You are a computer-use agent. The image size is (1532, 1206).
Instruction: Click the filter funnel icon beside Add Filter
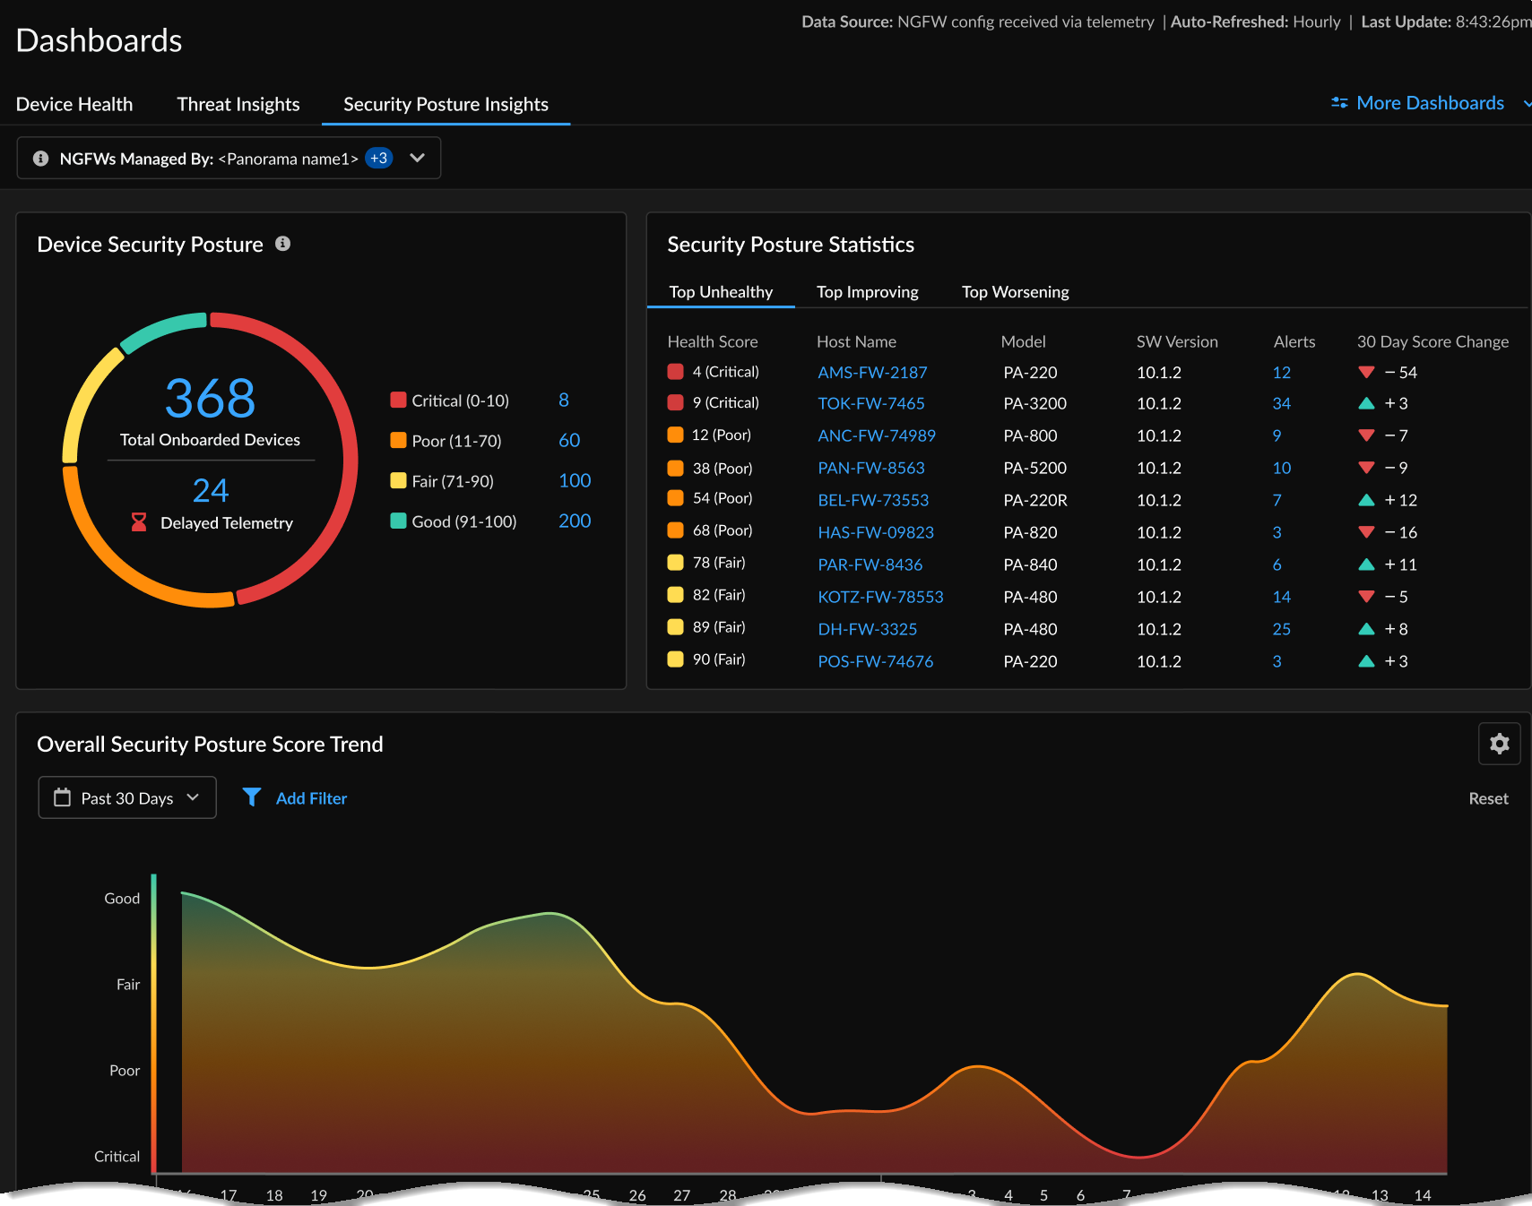click(252, 797)
